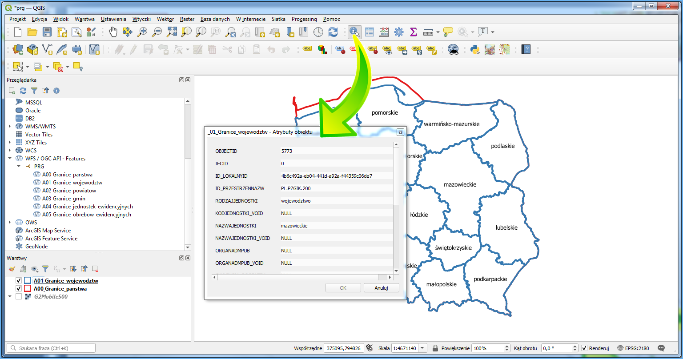Select ArcGIS Feature Service in browser
Viewport: 683px width, 359px height.
pyautogui.click(x=51, y=239)
